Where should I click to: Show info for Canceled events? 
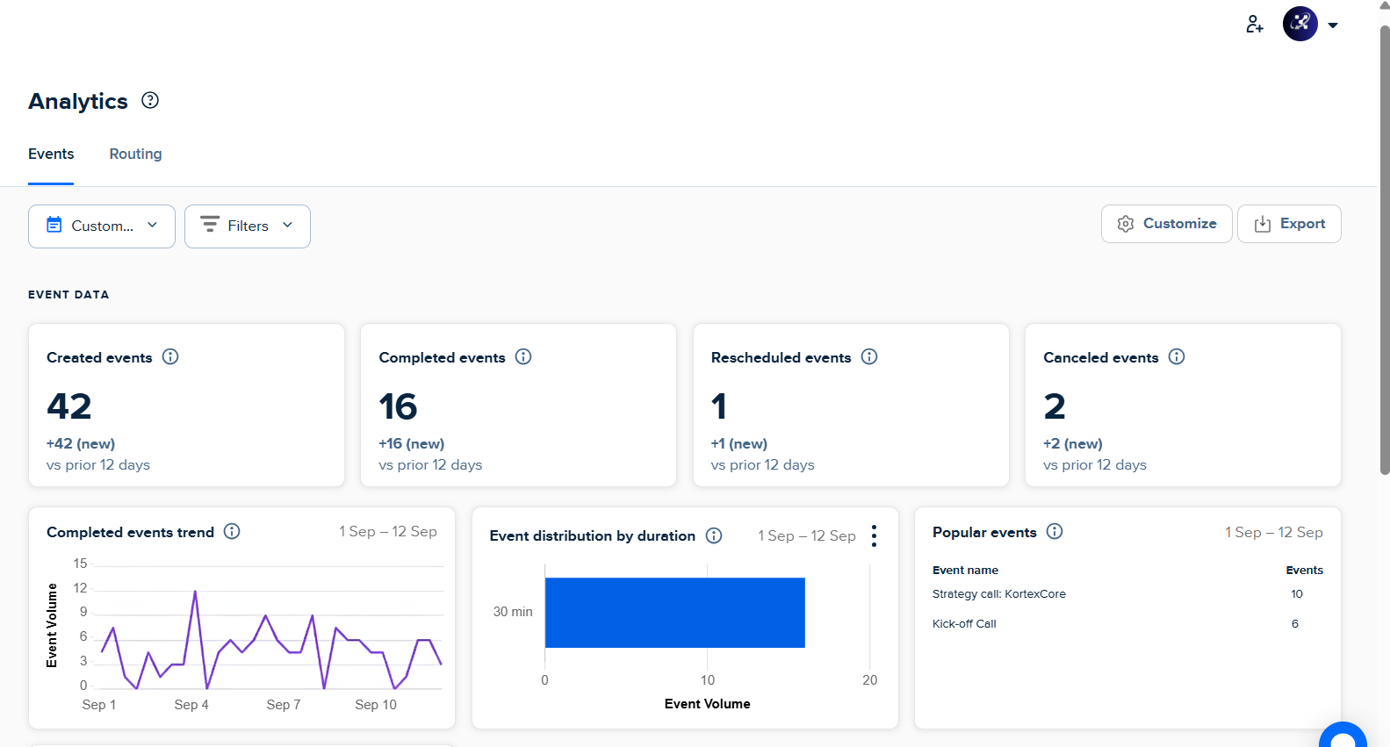(x=1177, y=356)
